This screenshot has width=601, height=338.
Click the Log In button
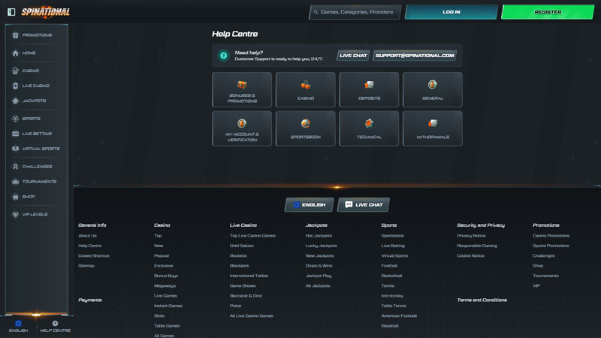pyautogui.click(x=452, y=12)
